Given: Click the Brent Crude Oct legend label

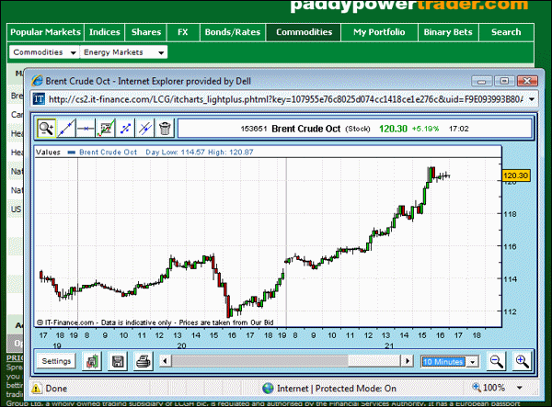Looking at the screenshot, I should click(x=108, y=153).
